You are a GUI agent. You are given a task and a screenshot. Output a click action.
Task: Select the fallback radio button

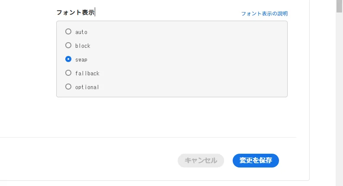pos(68,73)
